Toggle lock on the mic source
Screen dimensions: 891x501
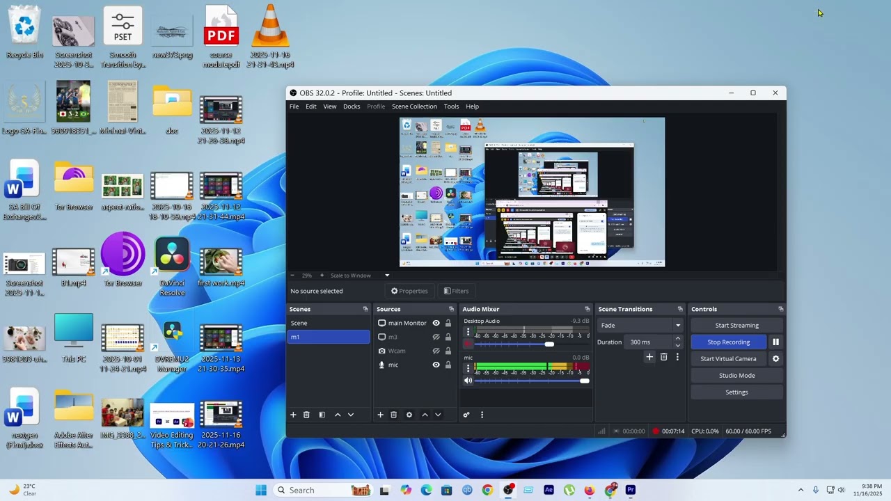tap(448, 365)
